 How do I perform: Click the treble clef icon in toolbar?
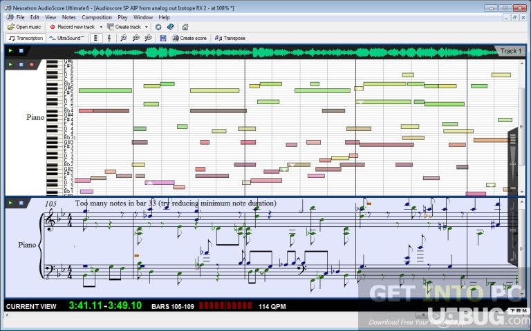[109, 38]
